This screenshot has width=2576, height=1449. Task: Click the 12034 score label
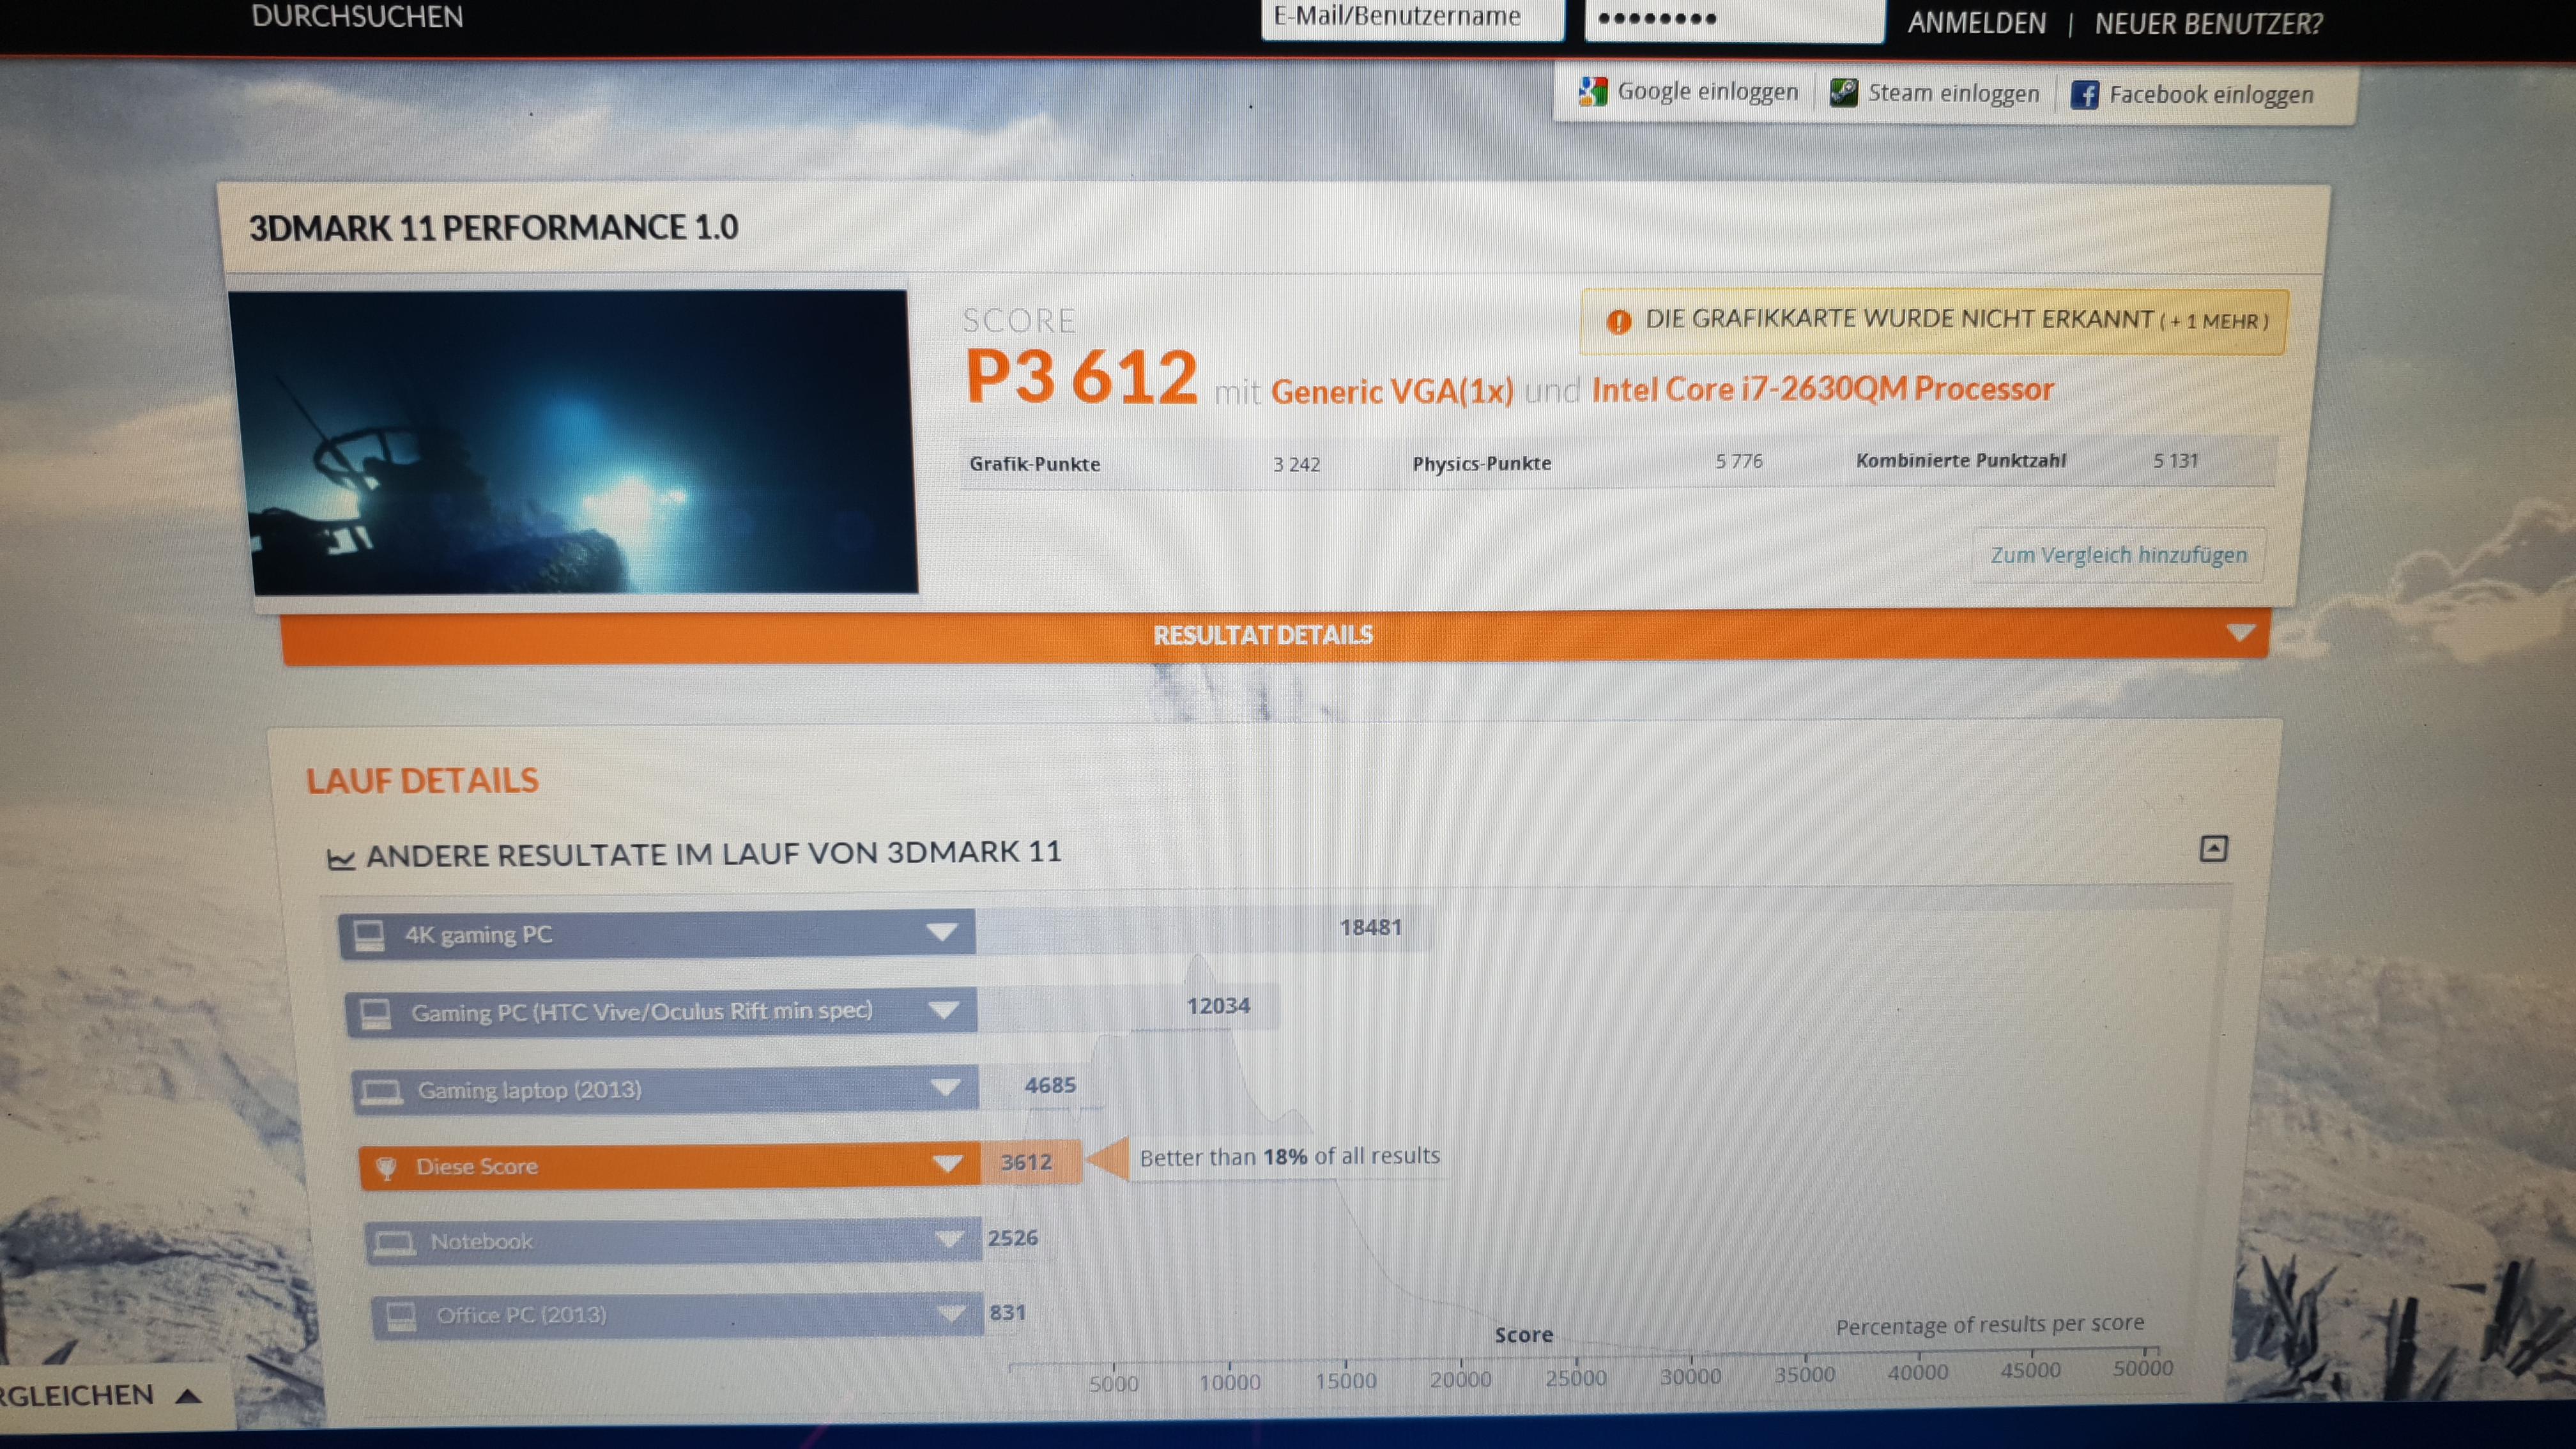click(x=1218, y=1006)
